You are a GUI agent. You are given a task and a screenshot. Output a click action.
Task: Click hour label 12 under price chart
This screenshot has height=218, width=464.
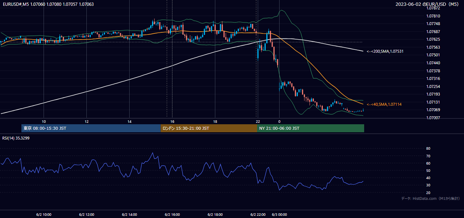pyautogui.click(x=86, y=121)
